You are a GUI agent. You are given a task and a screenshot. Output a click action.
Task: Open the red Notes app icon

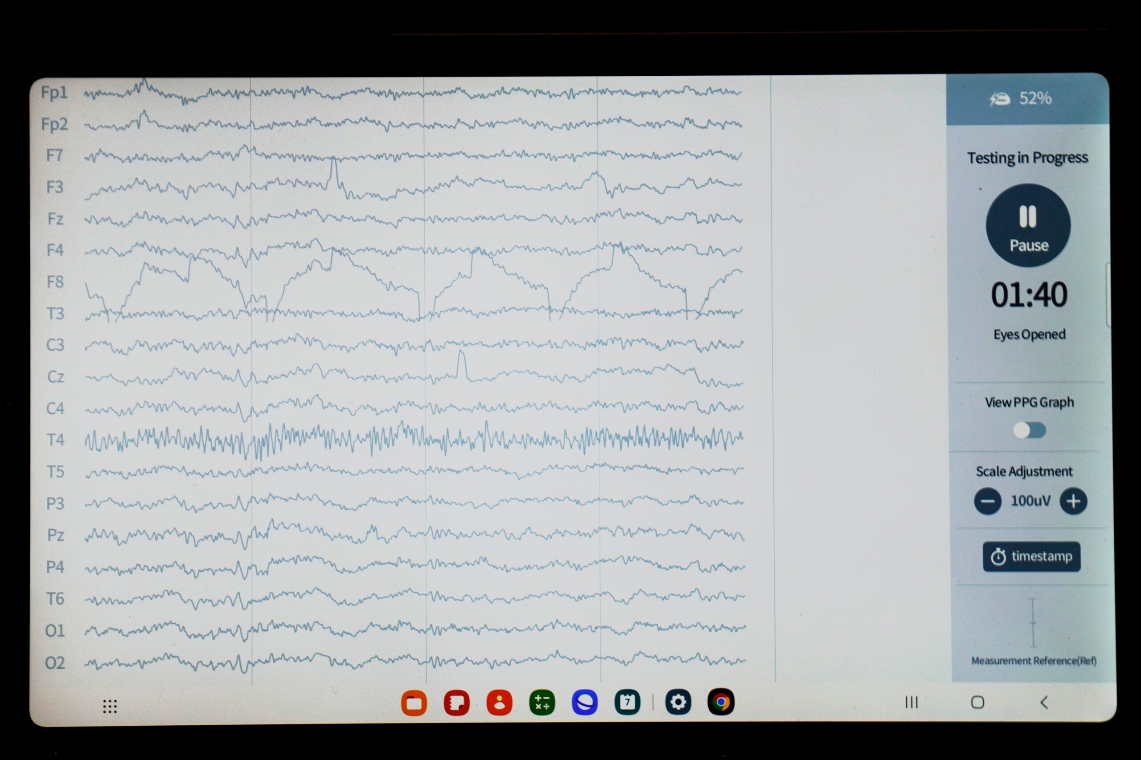coord(456,703)
